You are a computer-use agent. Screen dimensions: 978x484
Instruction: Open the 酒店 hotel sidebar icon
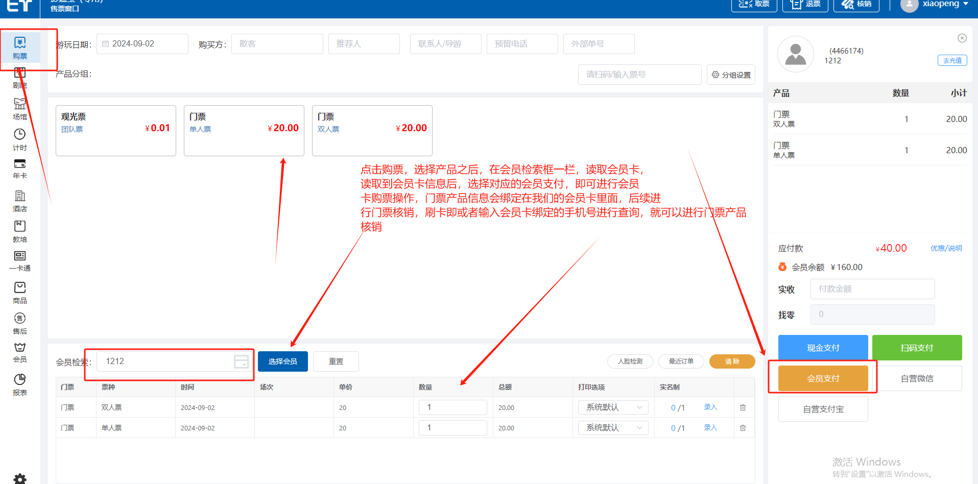click(x=20, y=201)
